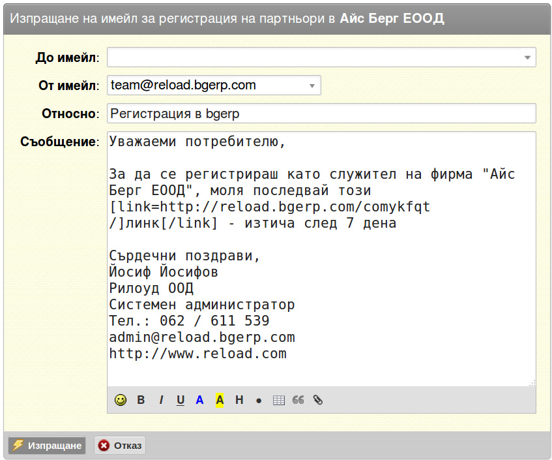Attach a file using paperclip icon
This screenshot has height=460, width=552.
point(318,400)
